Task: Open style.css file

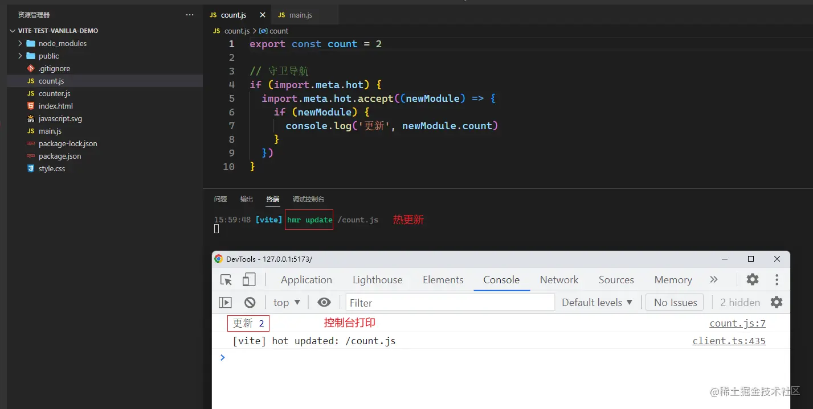Action: point(52,168)
